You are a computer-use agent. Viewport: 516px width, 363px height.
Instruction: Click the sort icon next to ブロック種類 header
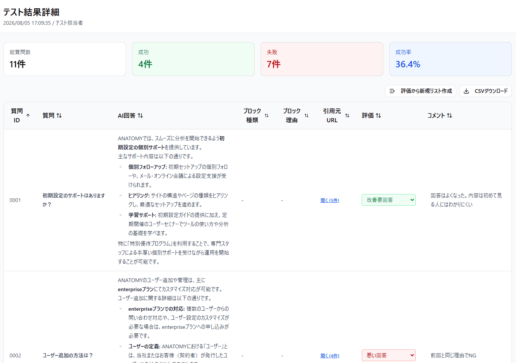267,115
